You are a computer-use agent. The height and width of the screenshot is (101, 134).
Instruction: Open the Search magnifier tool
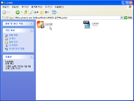point(34,12)
